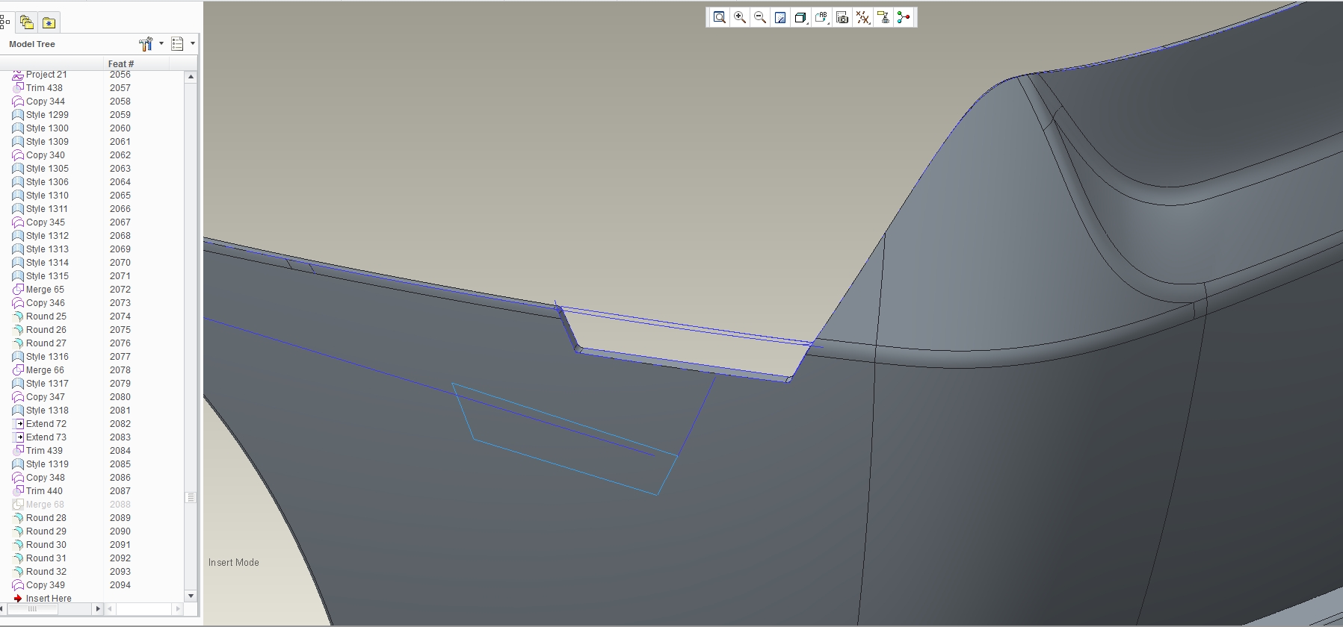Click the Repaint screen icon
The height and width of the screenshot is (627, 1343).
pos(780,17)
